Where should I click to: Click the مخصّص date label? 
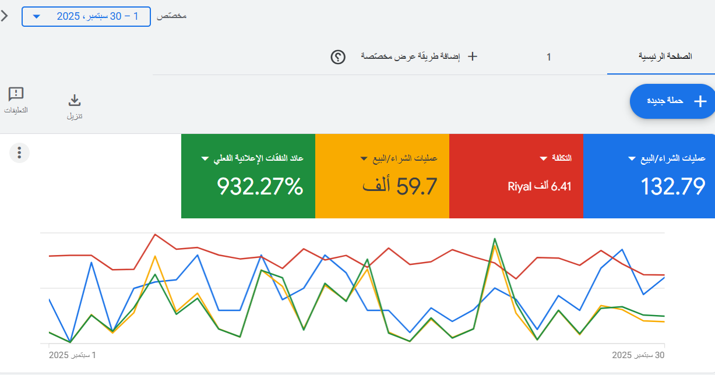(172, 16)
